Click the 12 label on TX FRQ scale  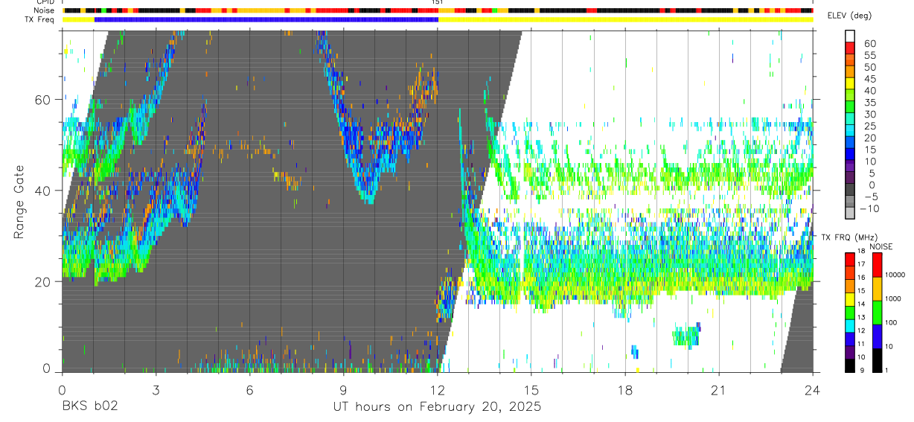[860, 330]
